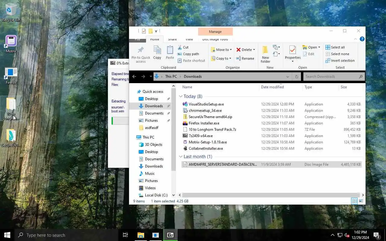The image size is (386, 241).
Task: Navigate back with the left arrow
Action: 134,77
